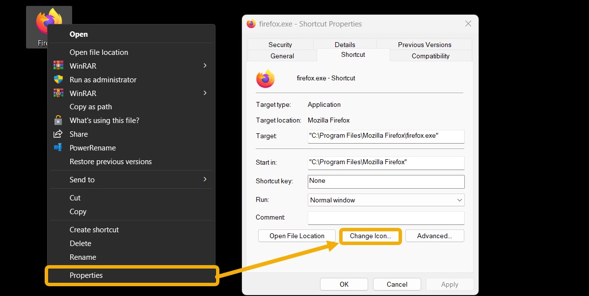589x296 pixels.
Task: Click the lock icon next to What's using this file
Action: point(58,120)
